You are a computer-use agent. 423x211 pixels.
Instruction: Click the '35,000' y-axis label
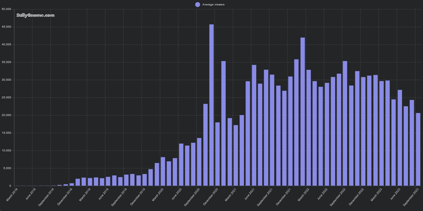(6, 62)
